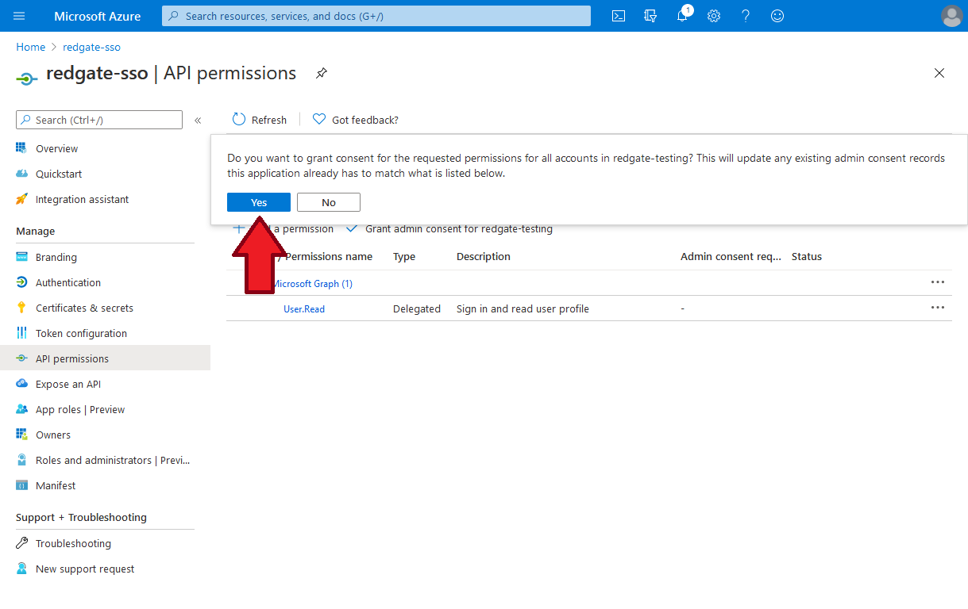Collapse the left sidebar with the chevron
Screen dimensions: 968x609
tap(198, 121)
